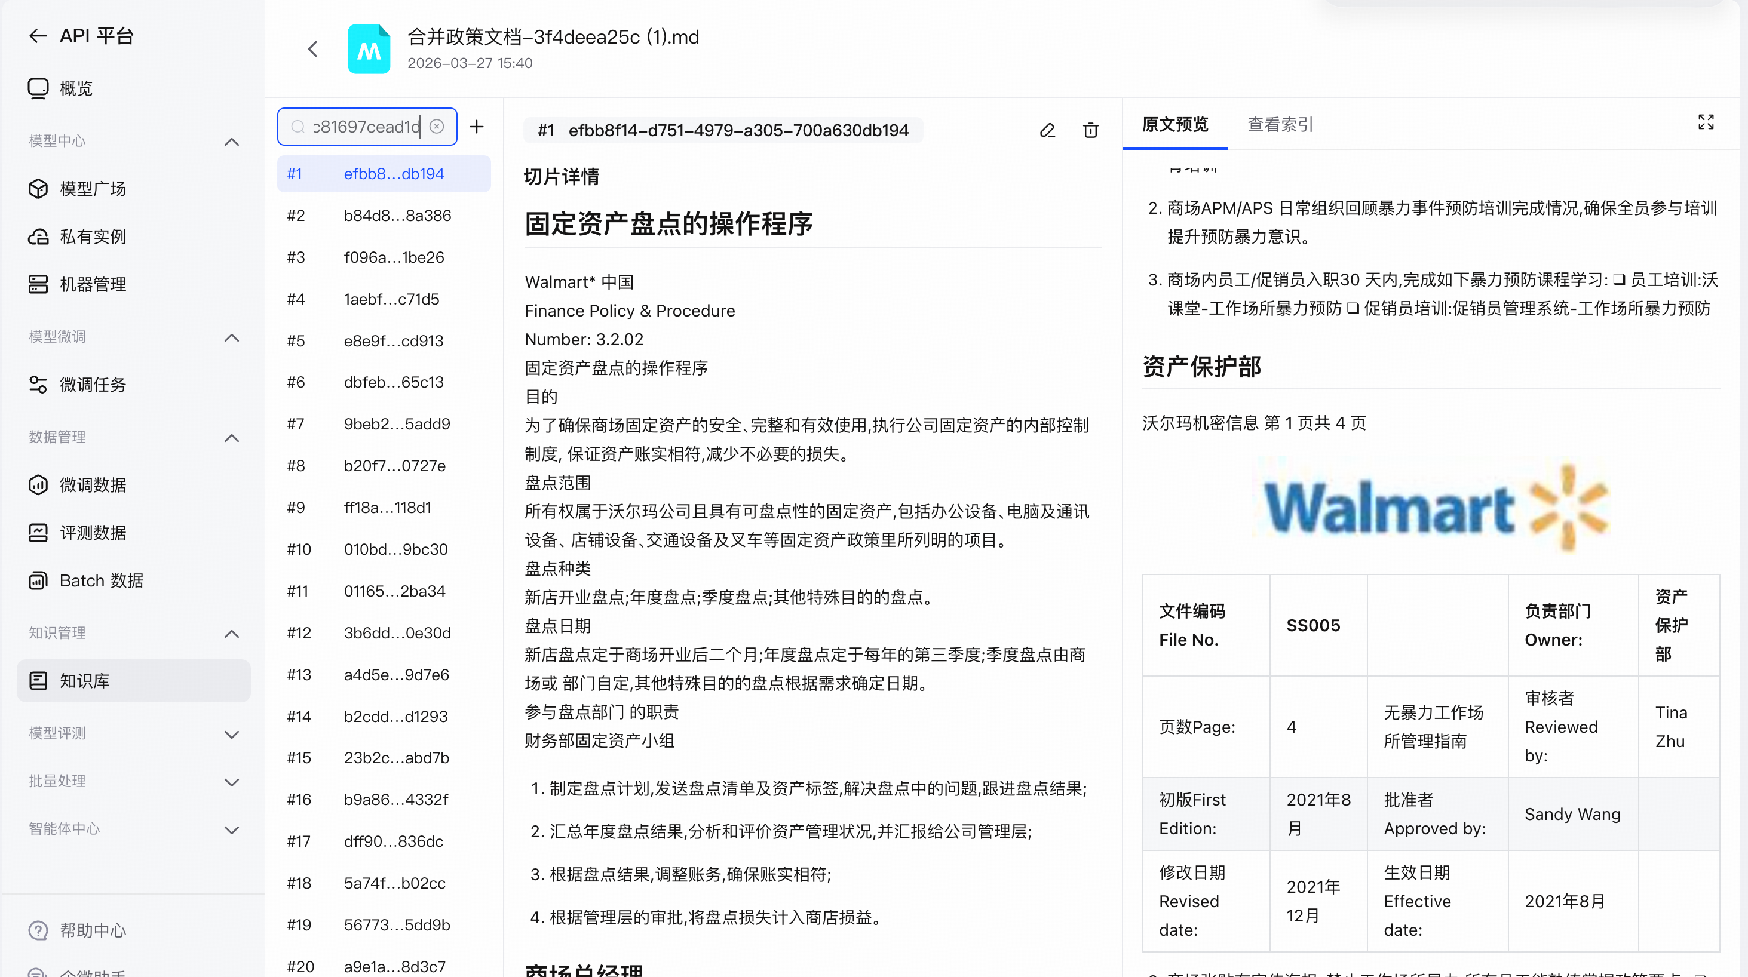This screenshot has height=977, width=1748.
Task: Expand the 批量处理 section
Action: (x=231, y=782)
